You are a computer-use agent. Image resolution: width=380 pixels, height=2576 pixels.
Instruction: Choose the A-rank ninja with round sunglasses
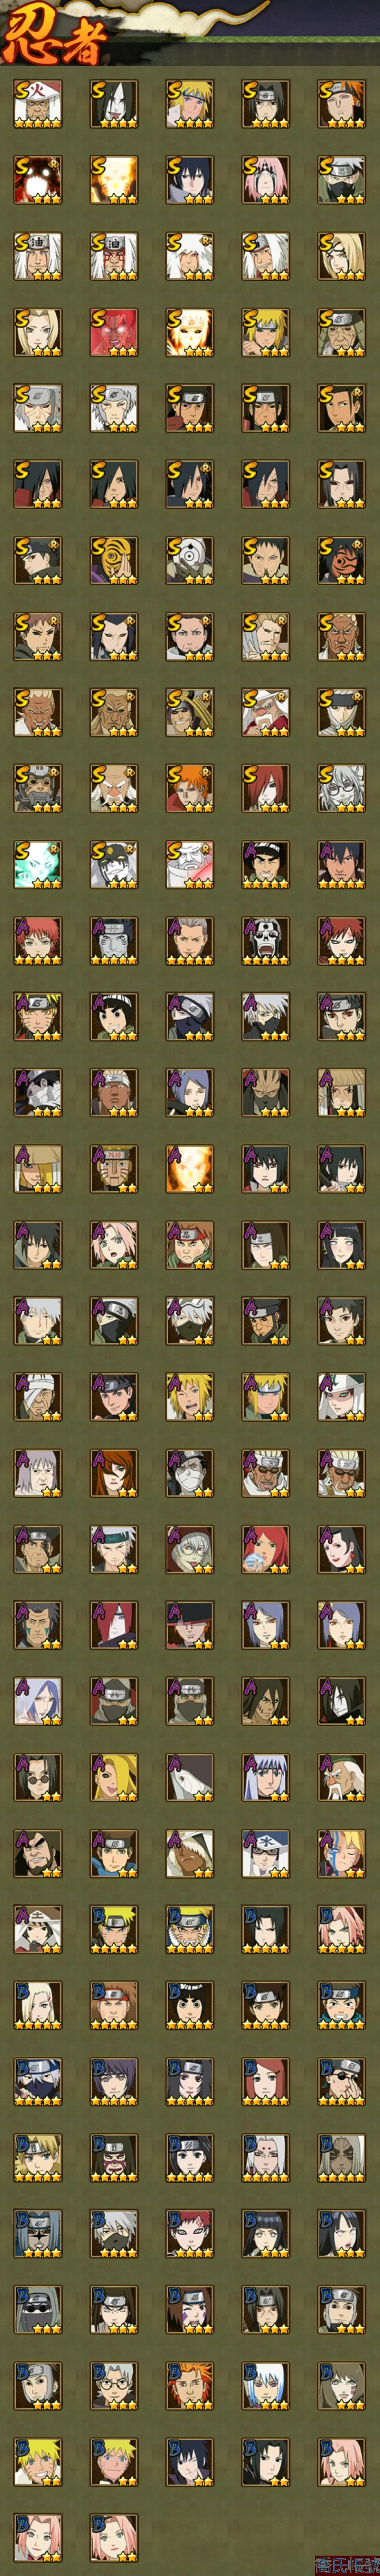point(37,1776)
